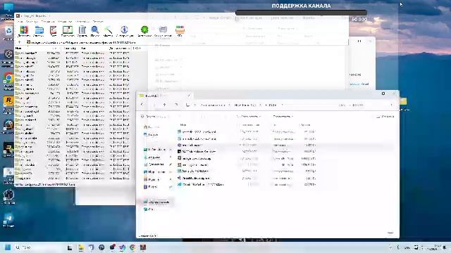
Task: Go up one level in WinRAR address bar
Action: click(20, 42)
